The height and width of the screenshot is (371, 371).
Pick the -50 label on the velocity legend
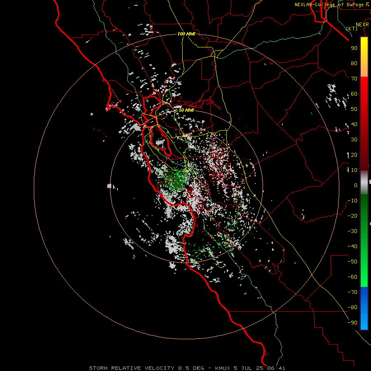pyautogui.click(x=352, y=262)
